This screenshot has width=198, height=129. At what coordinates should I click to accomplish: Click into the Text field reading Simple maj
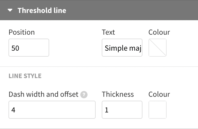point(122,48)
